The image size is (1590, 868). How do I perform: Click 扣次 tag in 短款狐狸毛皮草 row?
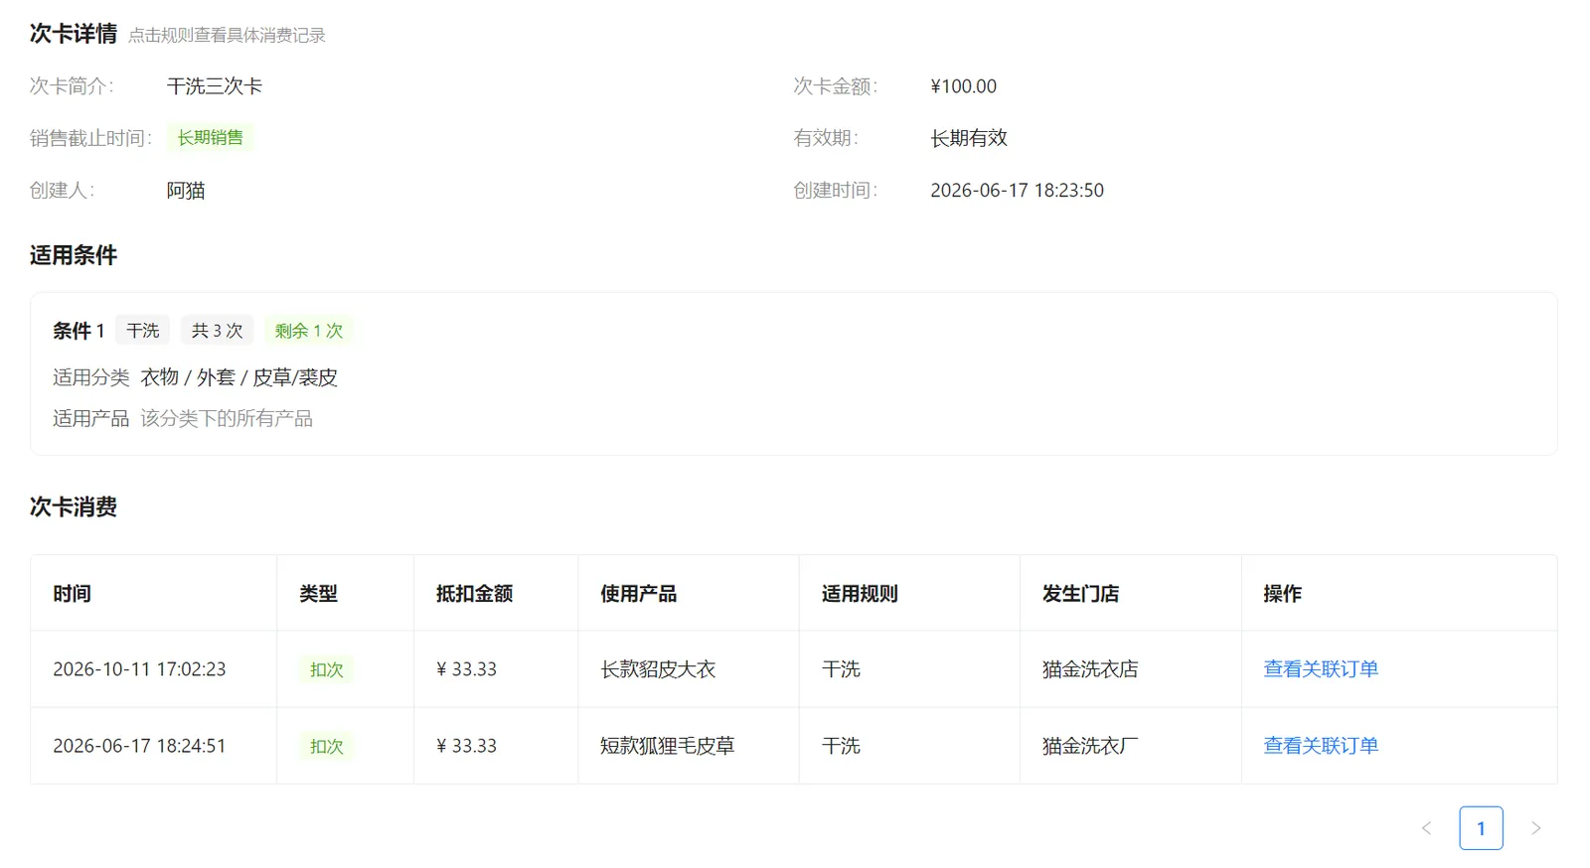(327, 746)
